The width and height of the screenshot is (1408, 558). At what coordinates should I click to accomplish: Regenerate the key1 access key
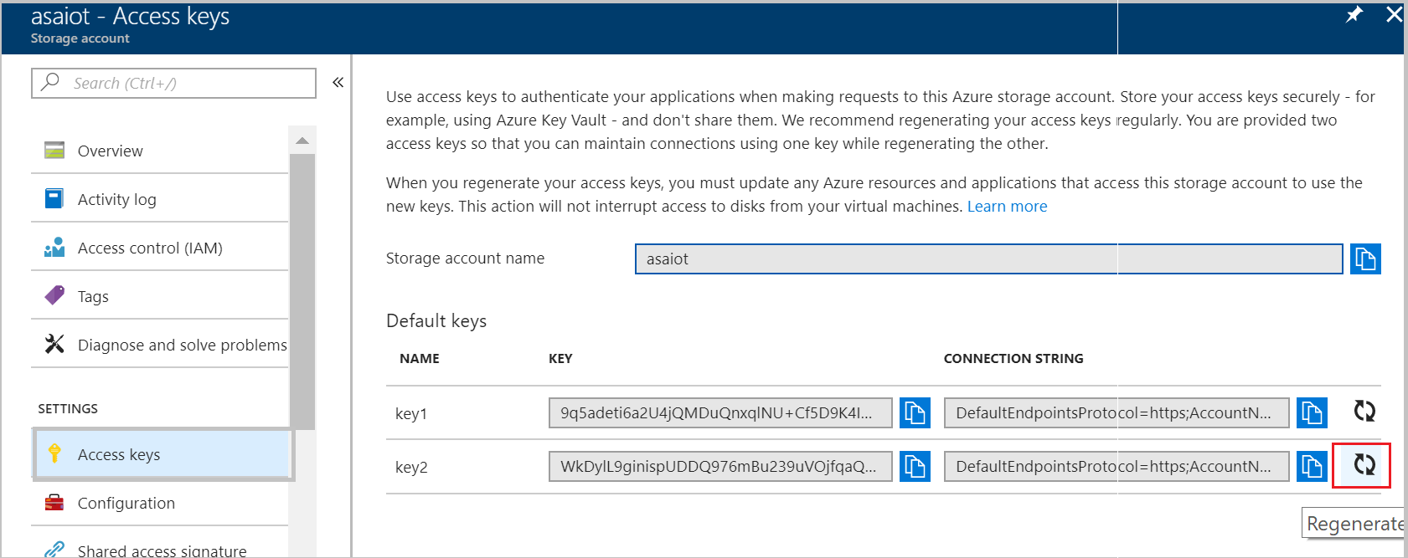coord(1364,411)
